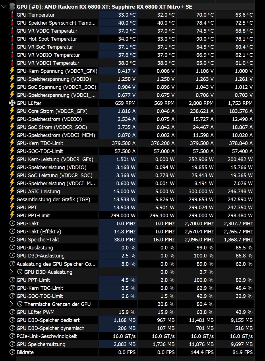Select GPU ASIC Leistung label

[x=38, y=191]
